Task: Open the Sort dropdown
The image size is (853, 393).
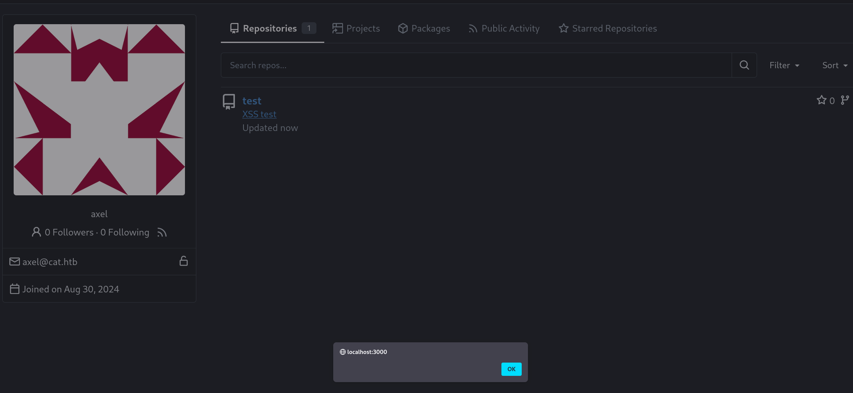Action: pyautogui.click(x=835, y=65)
